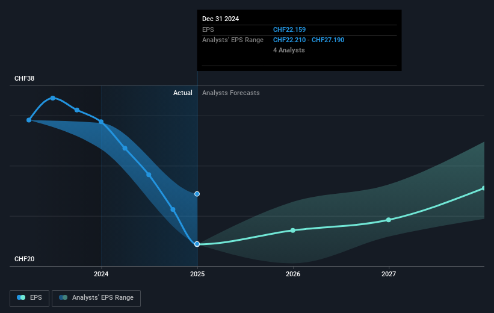Click the 2025 x-axis label

(x=197, y=274)
